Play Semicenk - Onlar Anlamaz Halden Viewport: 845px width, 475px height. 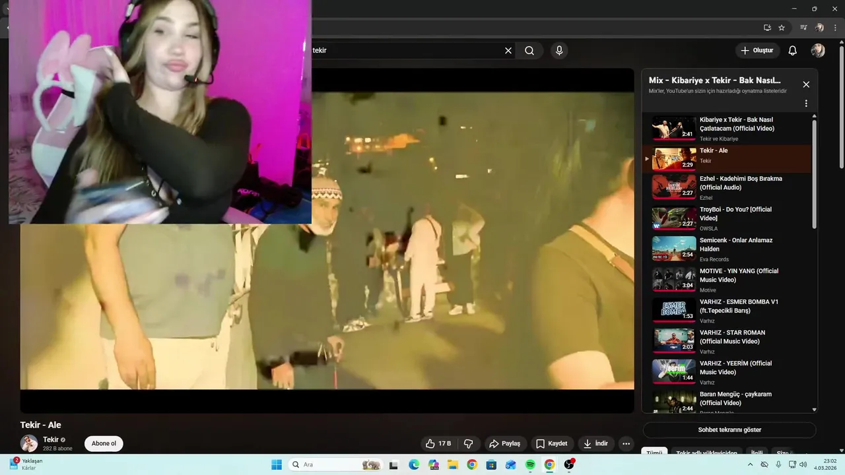726,249
